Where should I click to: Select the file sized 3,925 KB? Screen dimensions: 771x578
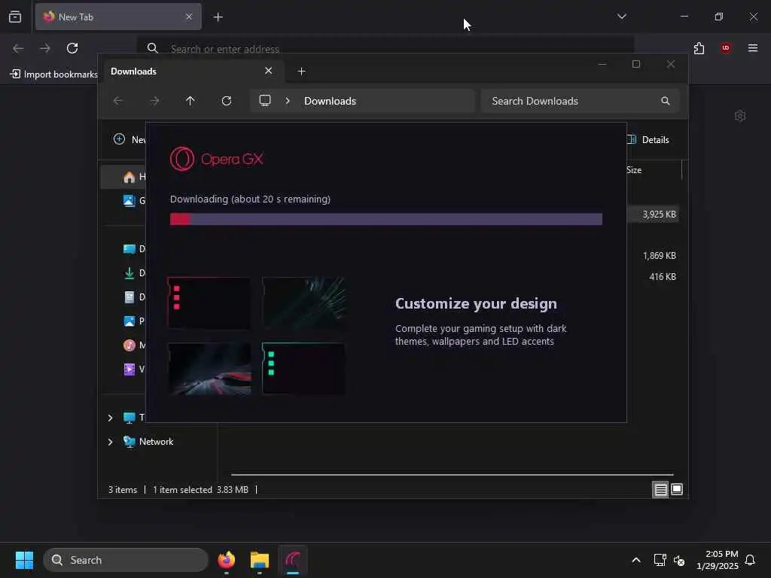point(659,214)
